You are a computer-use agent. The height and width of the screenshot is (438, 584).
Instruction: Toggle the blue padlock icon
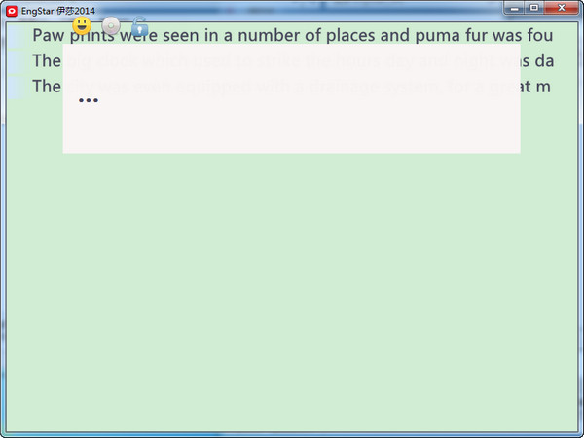click(140, 26)
